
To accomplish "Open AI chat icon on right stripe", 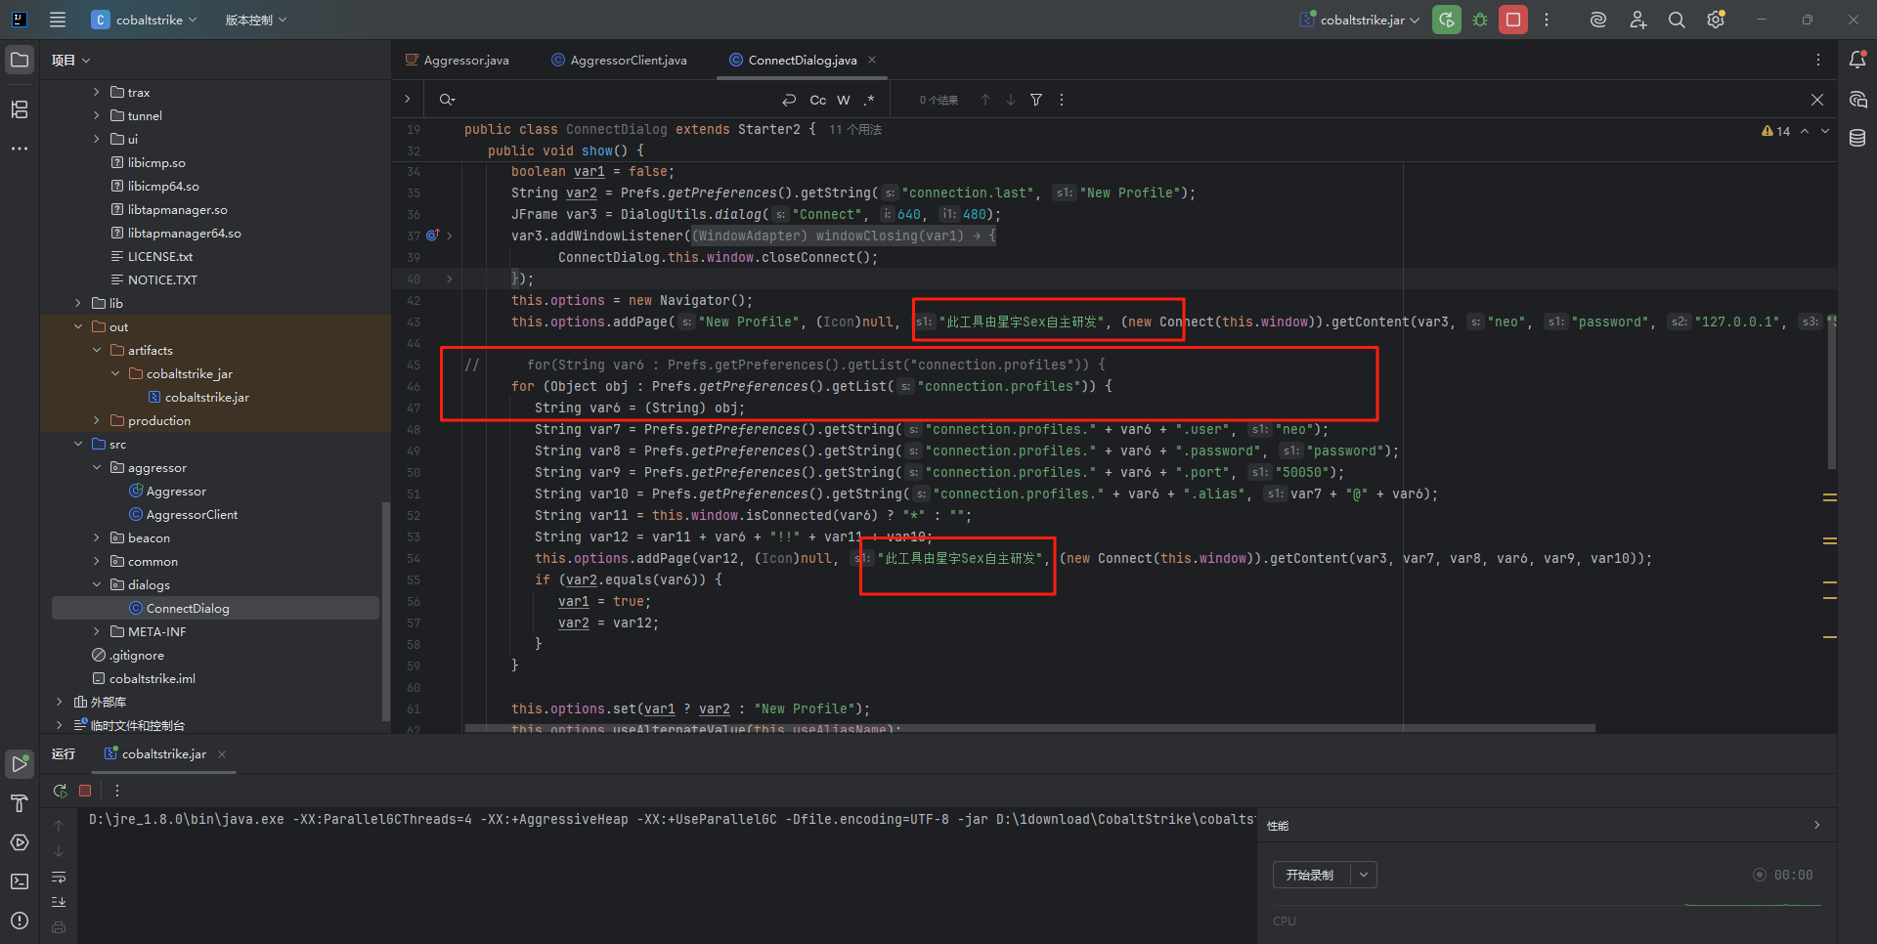I will click(1857, 100).
